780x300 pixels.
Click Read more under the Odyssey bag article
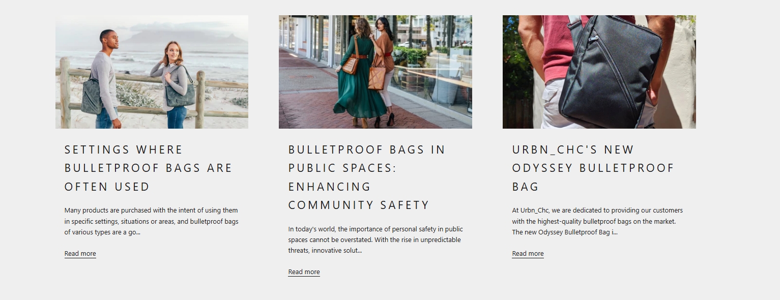click(528, 254)
